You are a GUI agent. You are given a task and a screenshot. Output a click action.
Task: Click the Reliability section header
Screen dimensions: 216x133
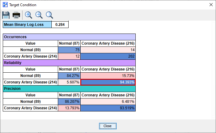coord(69,63)
